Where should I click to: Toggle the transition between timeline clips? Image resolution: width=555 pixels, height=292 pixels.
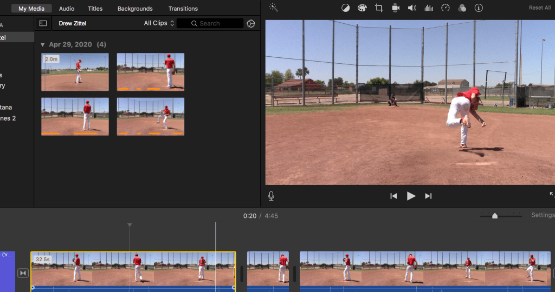23,273
